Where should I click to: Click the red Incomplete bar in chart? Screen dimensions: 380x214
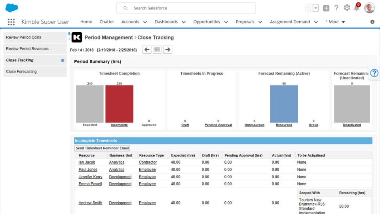(119, 104)
